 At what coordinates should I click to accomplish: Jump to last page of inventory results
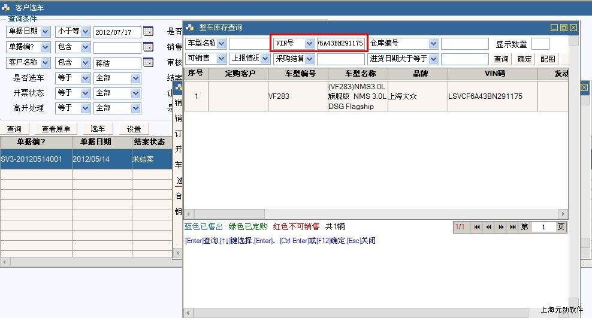pyautogui.click(x=513, y=227)
